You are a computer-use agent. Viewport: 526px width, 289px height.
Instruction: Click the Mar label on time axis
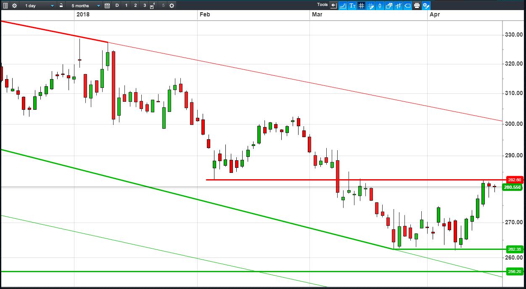tap(317, 14)
